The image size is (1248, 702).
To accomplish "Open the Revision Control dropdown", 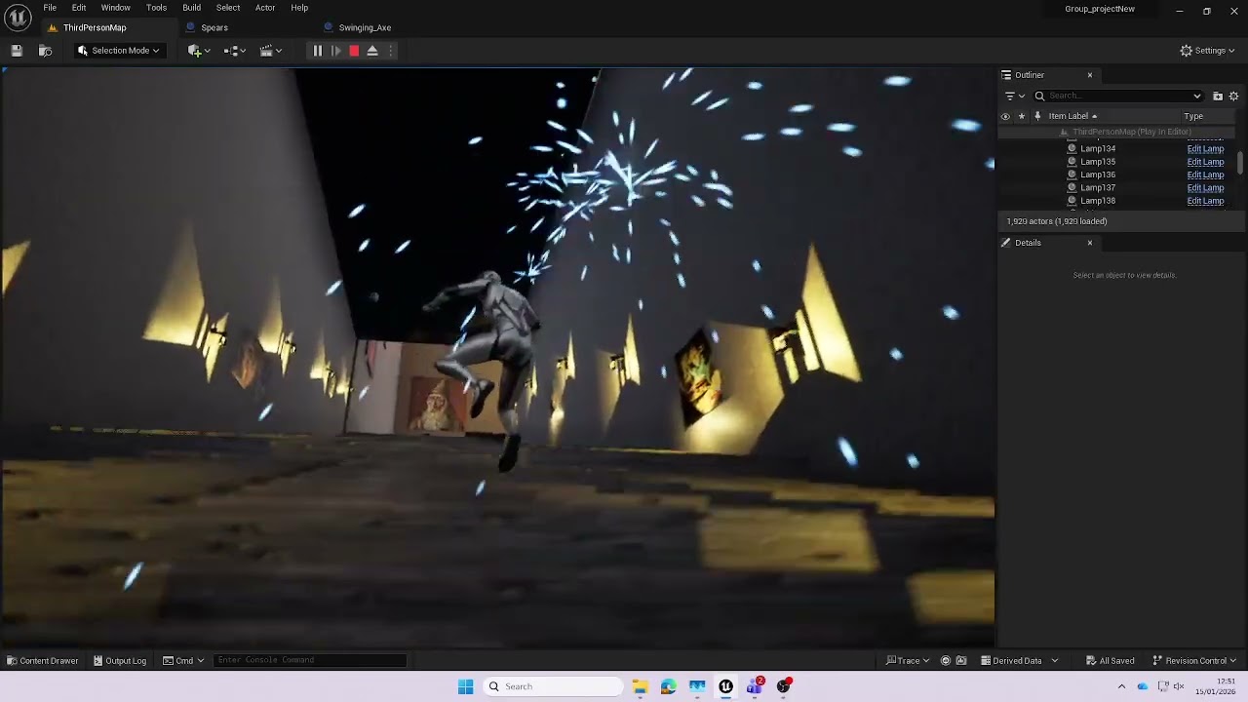I will click(1193, 660).
